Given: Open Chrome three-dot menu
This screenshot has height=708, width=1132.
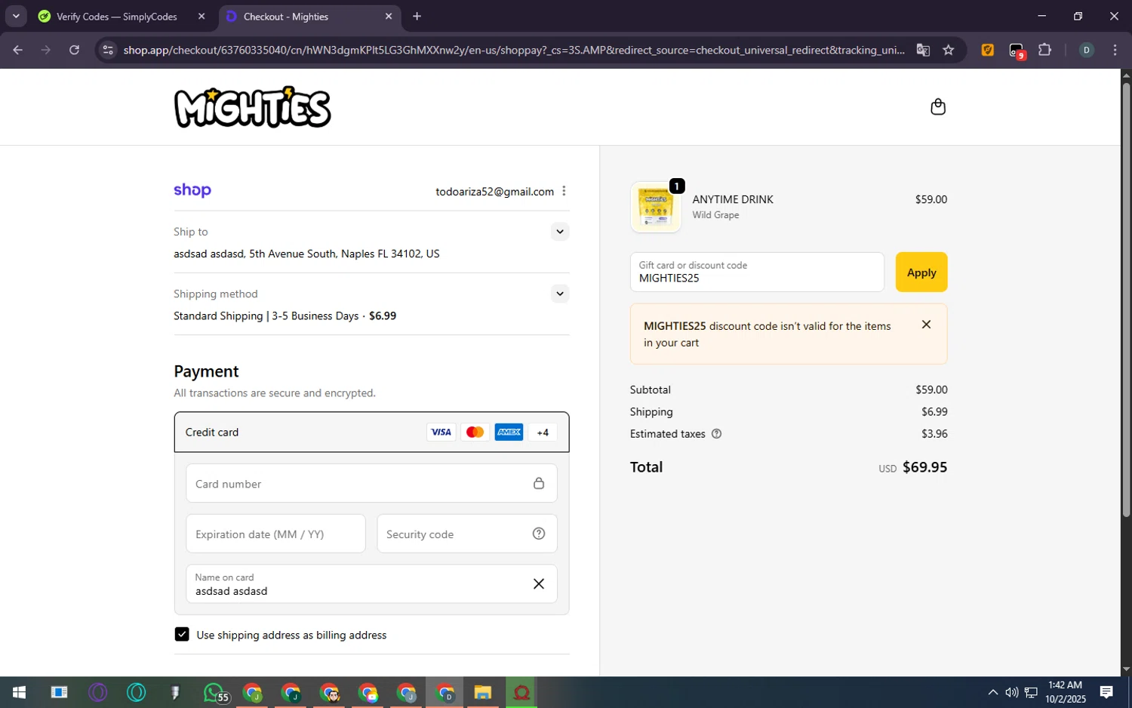Looking at the screenshot, I should (1115, 50).
